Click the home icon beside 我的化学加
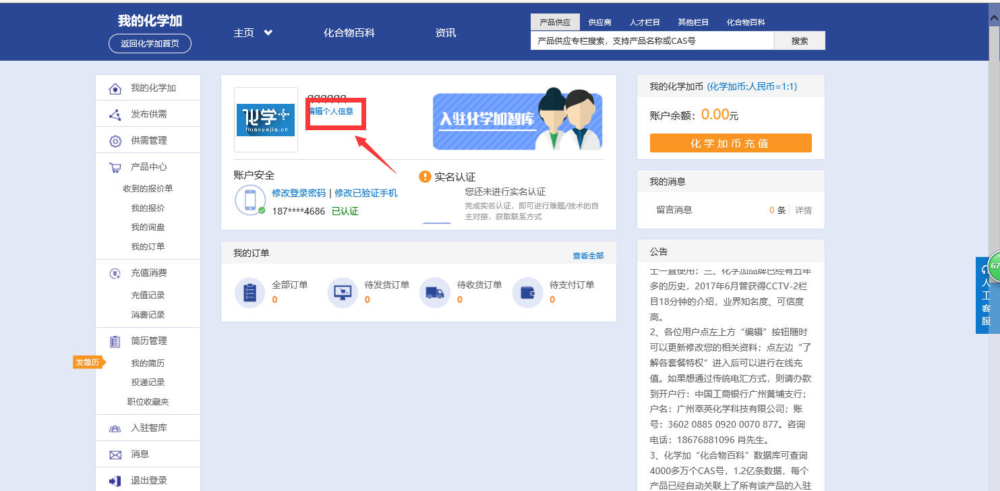Image resolution: width=1000 pixels, height=491 pixels. coord(115,88)
